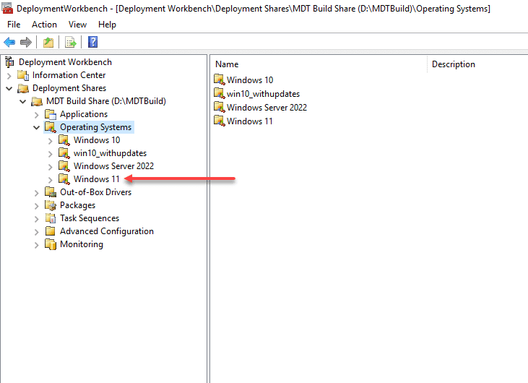Click the Windows Server 2022 icon in tree
Screen dimensions: 528x383
pos(64,166)
